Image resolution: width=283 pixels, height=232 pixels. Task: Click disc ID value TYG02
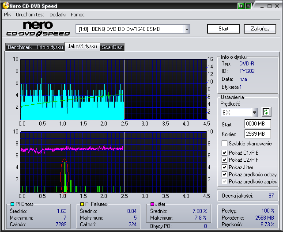(x=247, y=71)
